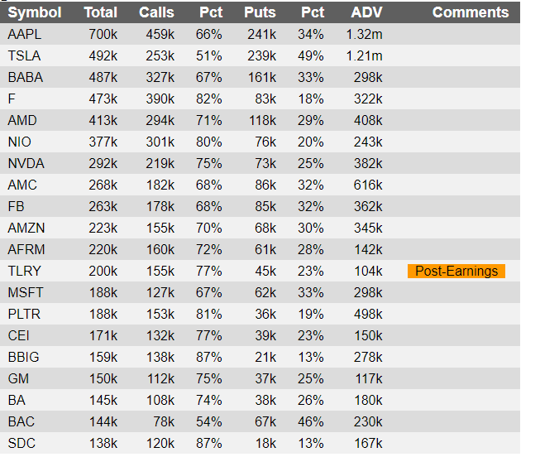Screen dimensions: 540x457
Task: Click the orange Post-Earnings tag
Action: [x=456, y=271]
